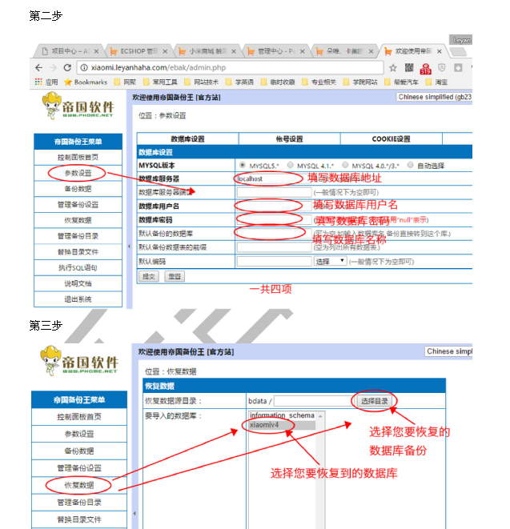Viewport: 510px width, 529px height.
Task: Open 恢复数据 in 第三步 sidebar menu
Action: [x=79, y=485]
